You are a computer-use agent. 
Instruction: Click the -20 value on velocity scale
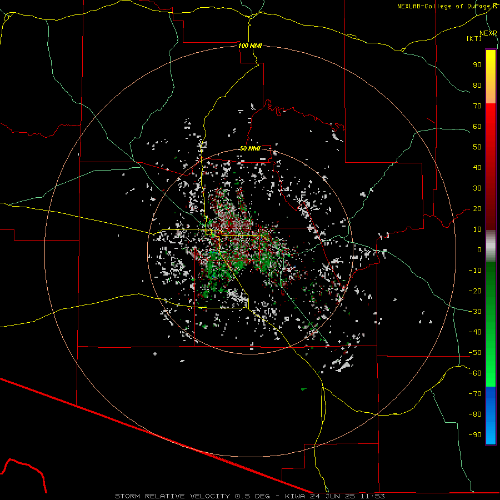click(x=475, y=291)
